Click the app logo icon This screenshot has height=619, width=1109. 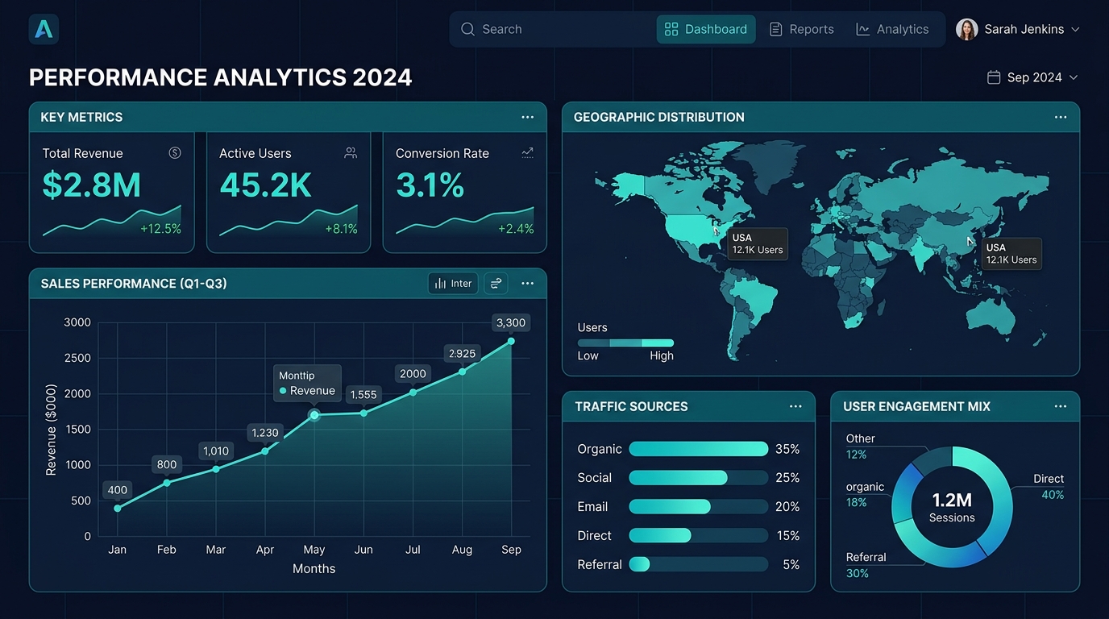tap(44, 29)
